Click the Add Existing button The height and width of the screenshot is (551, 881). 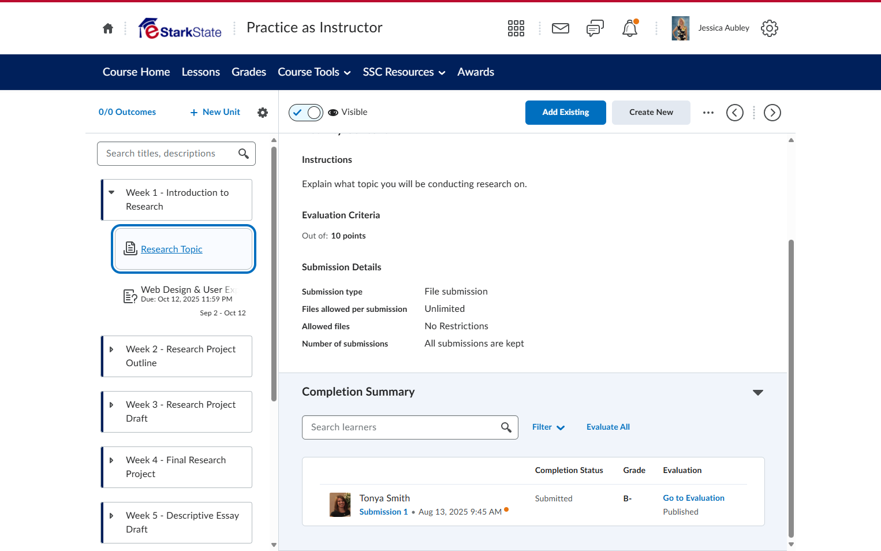click(x=566, y=113)
